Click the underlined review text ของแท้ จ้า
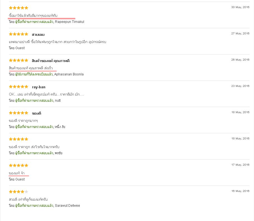The image size is (254, 221). pyautogui.click(x=17, y=173)
